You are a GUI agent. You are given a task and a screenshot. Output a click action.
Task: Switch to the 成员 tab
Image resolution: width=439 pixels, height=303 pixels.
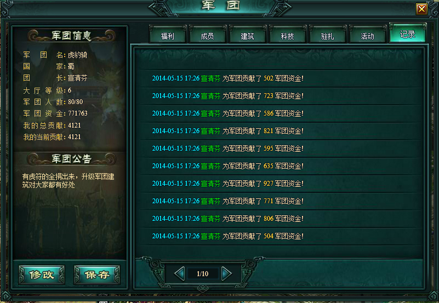(208, 36)
